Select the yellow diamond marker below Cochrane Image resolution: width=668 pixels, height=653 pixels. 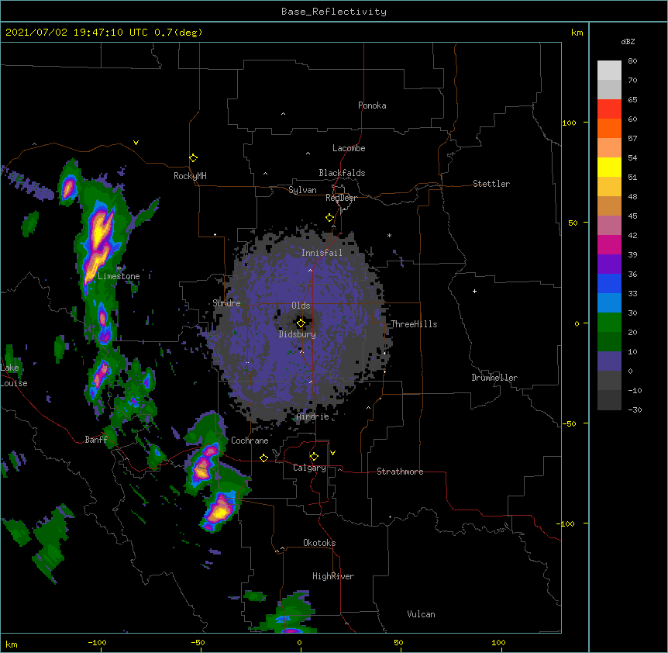(263, 458)
